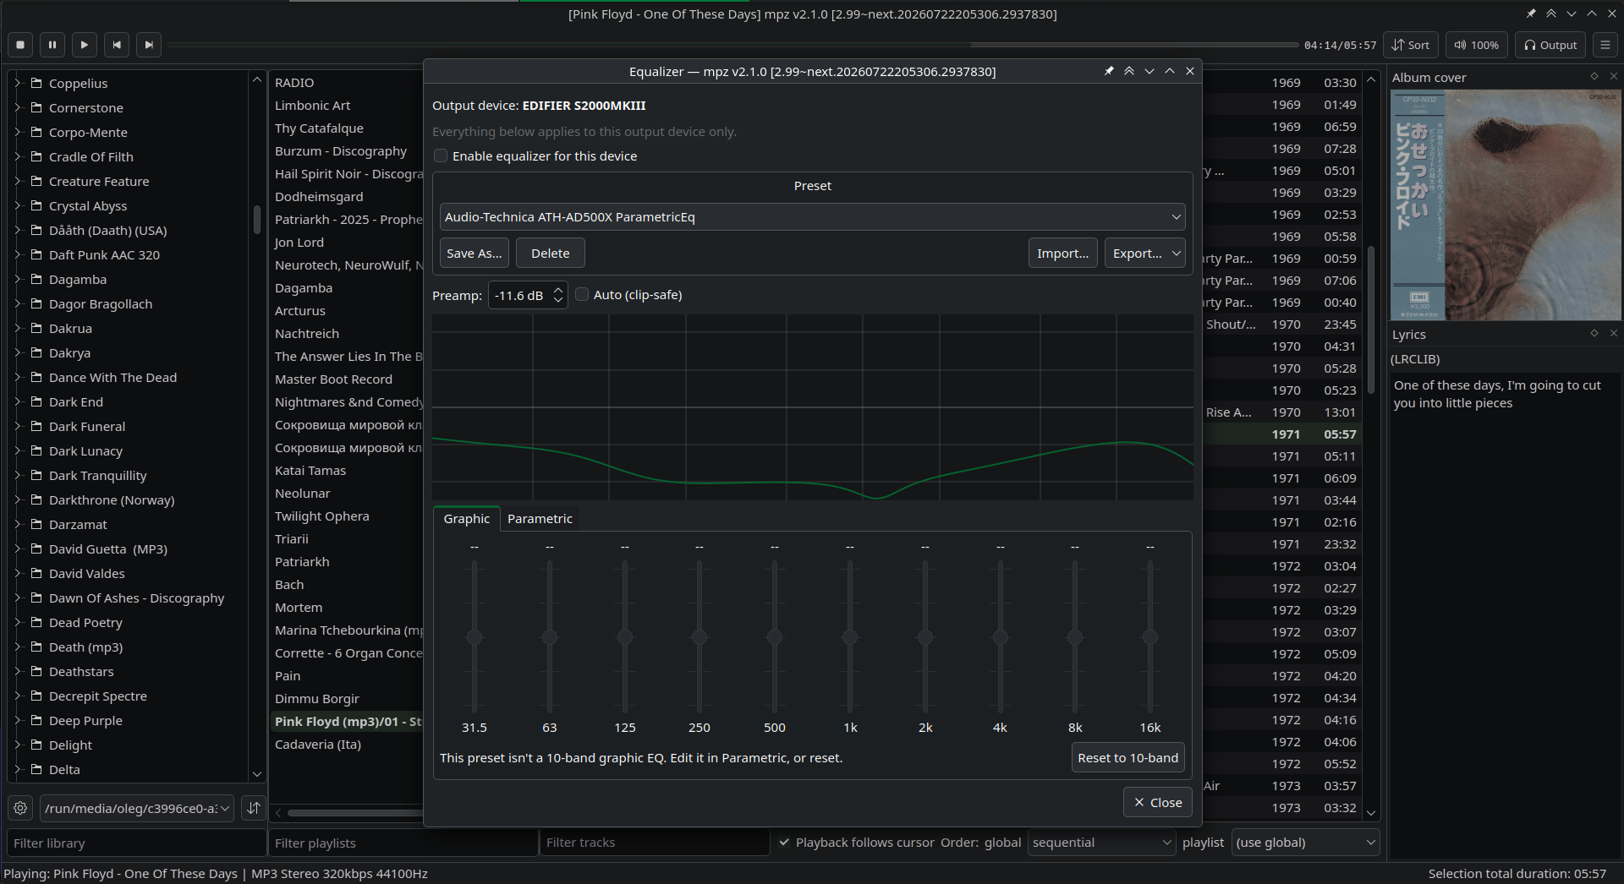The image size is (1624, 884).
Task: Skip to the next track
Action: (149, 45)
